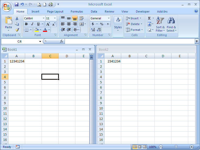Toggle bold formatting
Screen dimensions: 200x150
click(26, 24)
